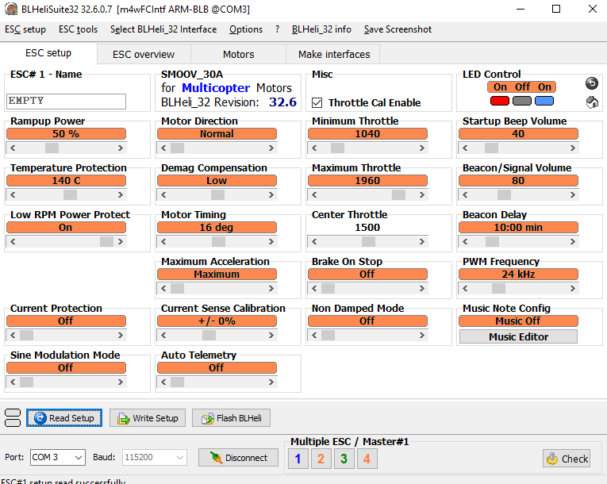The width and height of the screenshot is (607, 484).
Task: Click the scroll-left arrow under Temperature Protection
Action: [13, 194]
